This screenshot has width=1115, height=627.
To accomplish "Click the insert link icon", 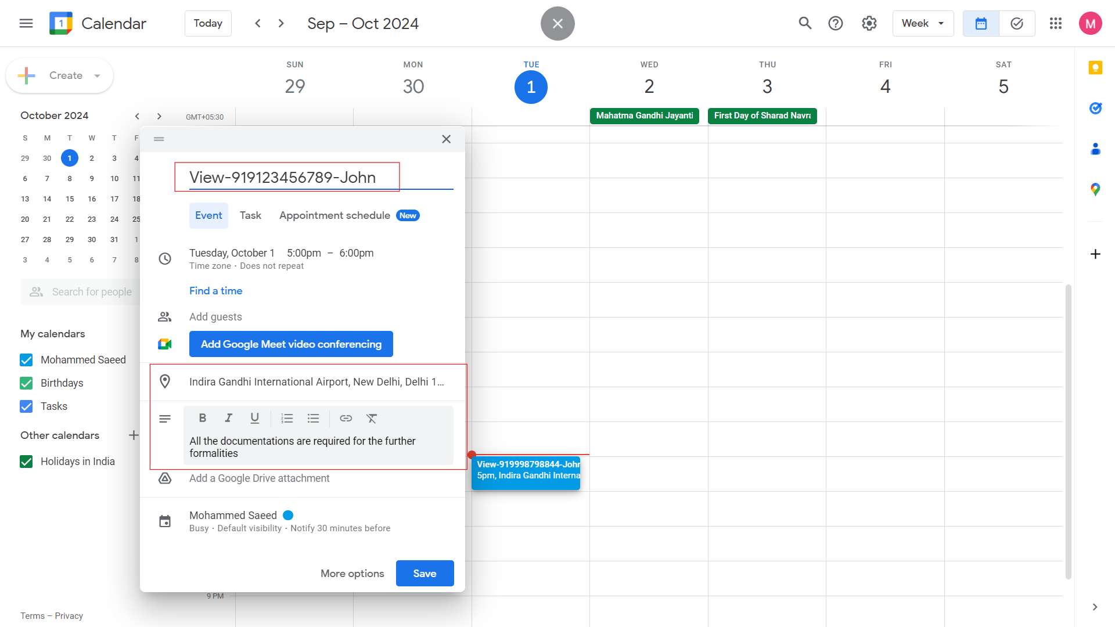I will coord(346,418).
